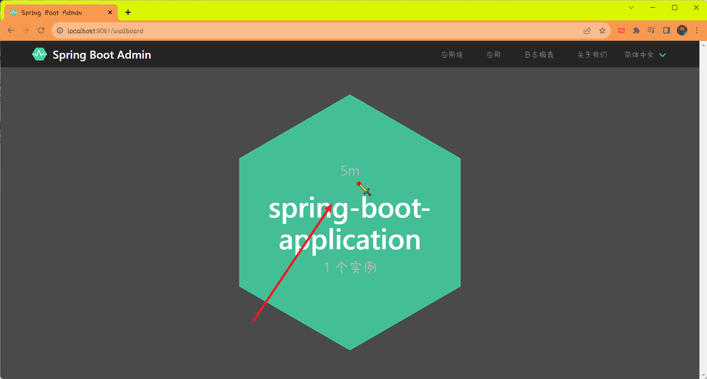View site information icon in address bar

coord(60,31)
